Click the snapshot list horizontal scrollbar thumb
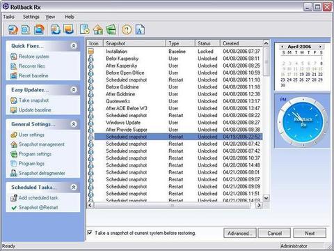This screenshot has width=334, height=251. coord(172,205)
